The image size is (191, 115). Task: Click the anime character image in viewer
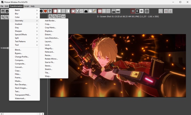[x=118, y=66]
